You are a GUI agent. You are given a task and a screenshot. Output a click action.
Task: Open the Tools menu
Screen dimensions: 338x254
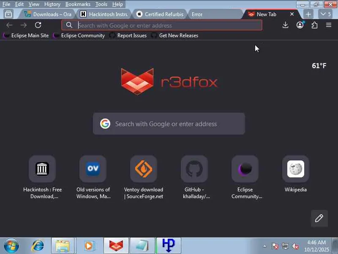tap(101, 4)
